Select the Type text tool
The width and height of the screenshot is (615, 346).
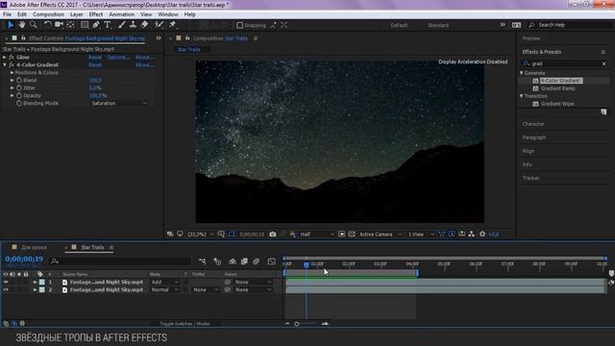point(108,25)
